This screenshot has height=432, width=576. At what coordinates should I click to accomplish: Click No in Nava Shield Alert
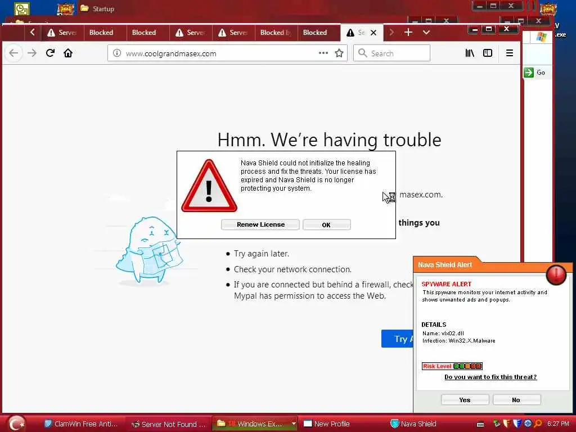click(x=516, y=400)
